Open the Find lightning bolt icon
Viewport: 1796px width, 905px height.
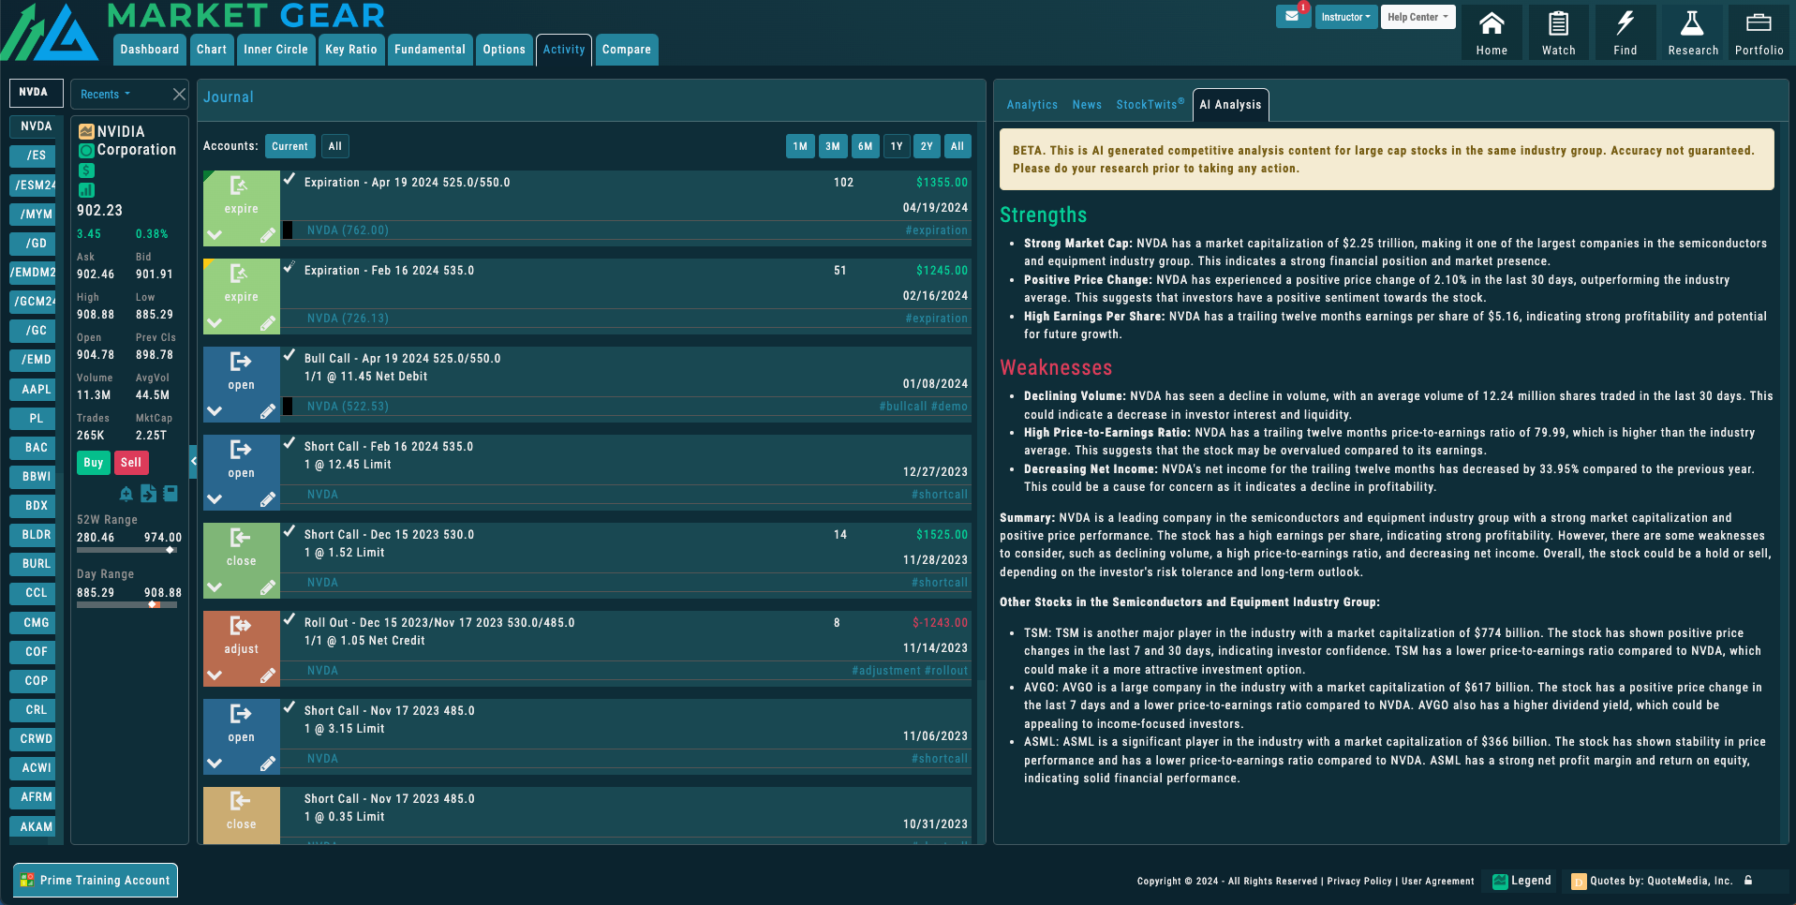point(1625,33)
